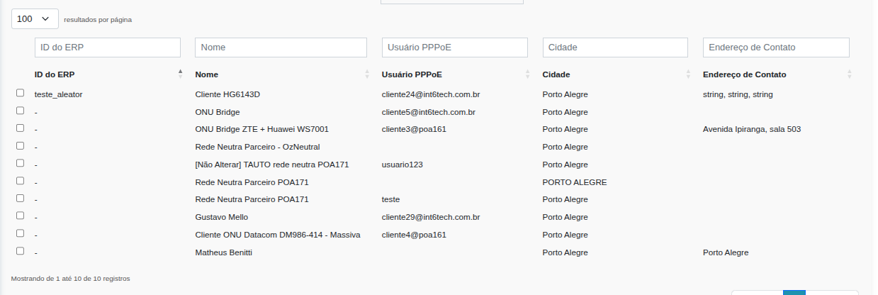This screenshot has width=878, height=295.
Task: Select the uppercase PORTO ALEGRE city cell
Action: pos(575,182)
